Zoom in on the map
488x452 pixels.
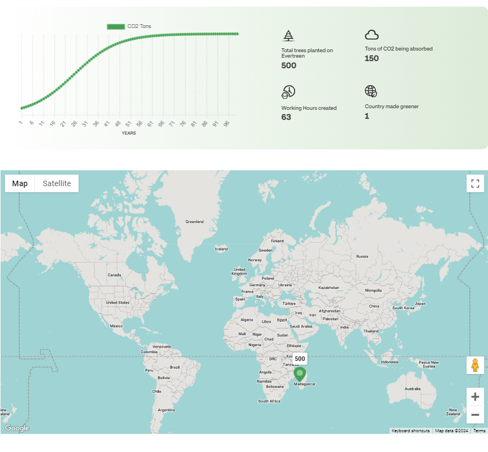tap(475, 397)
